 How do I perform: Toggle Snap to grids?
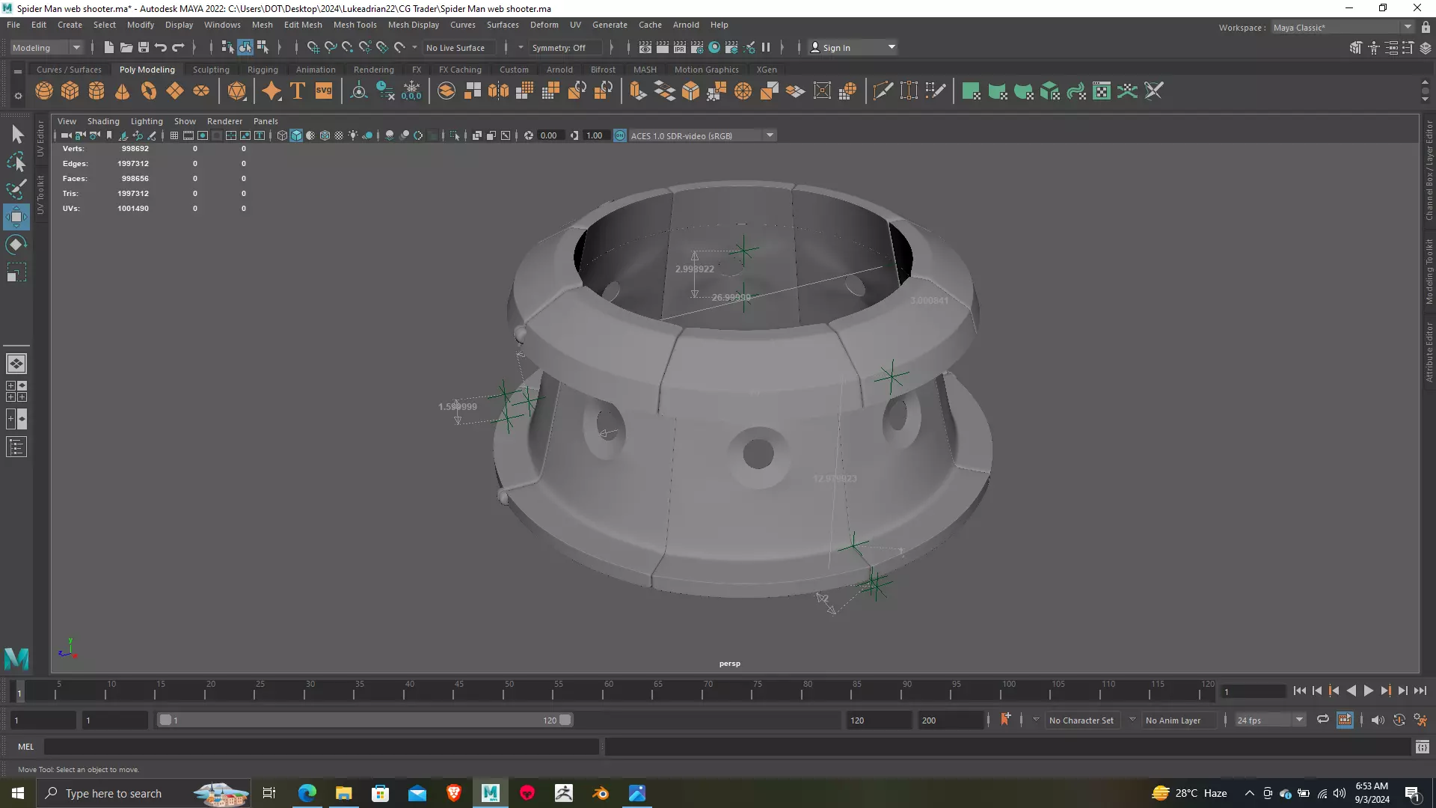[x=313, y=47]
